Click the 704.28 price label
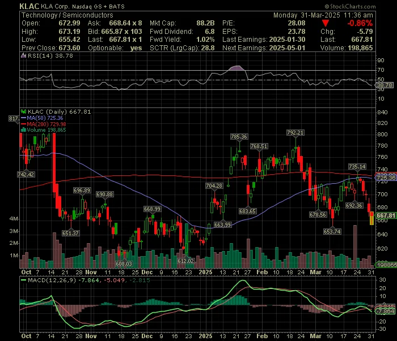Image resolution: width=397 pixels, height=341 pixels. coord(214,186)
